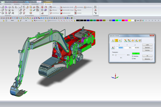Open the Einstellungen tab
The image size is (161, 107).
click(x=35, y=4)
